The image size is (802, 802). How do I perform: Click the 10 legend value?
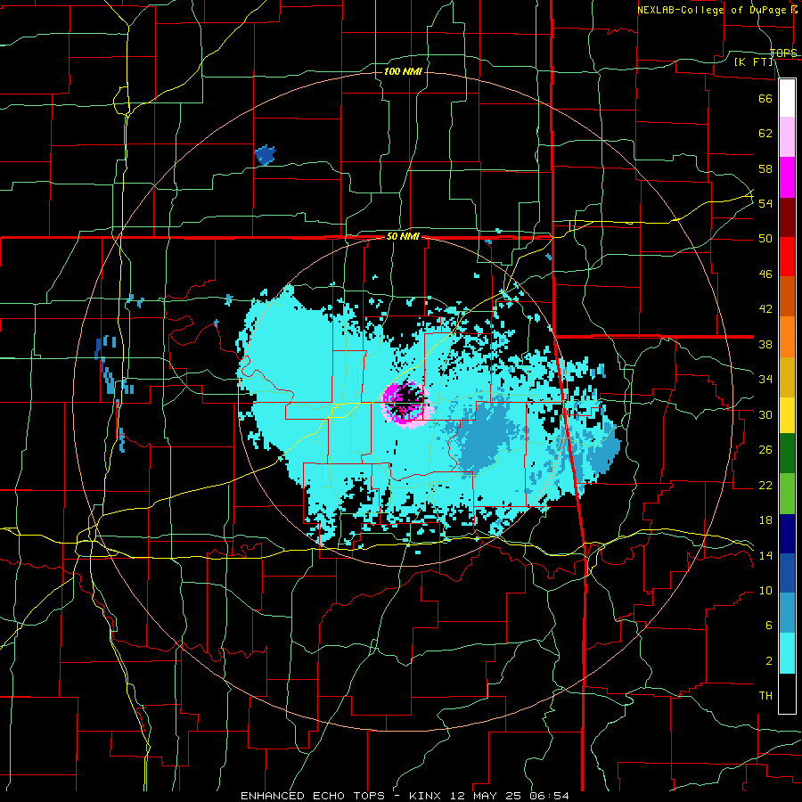tap(765, 591)
